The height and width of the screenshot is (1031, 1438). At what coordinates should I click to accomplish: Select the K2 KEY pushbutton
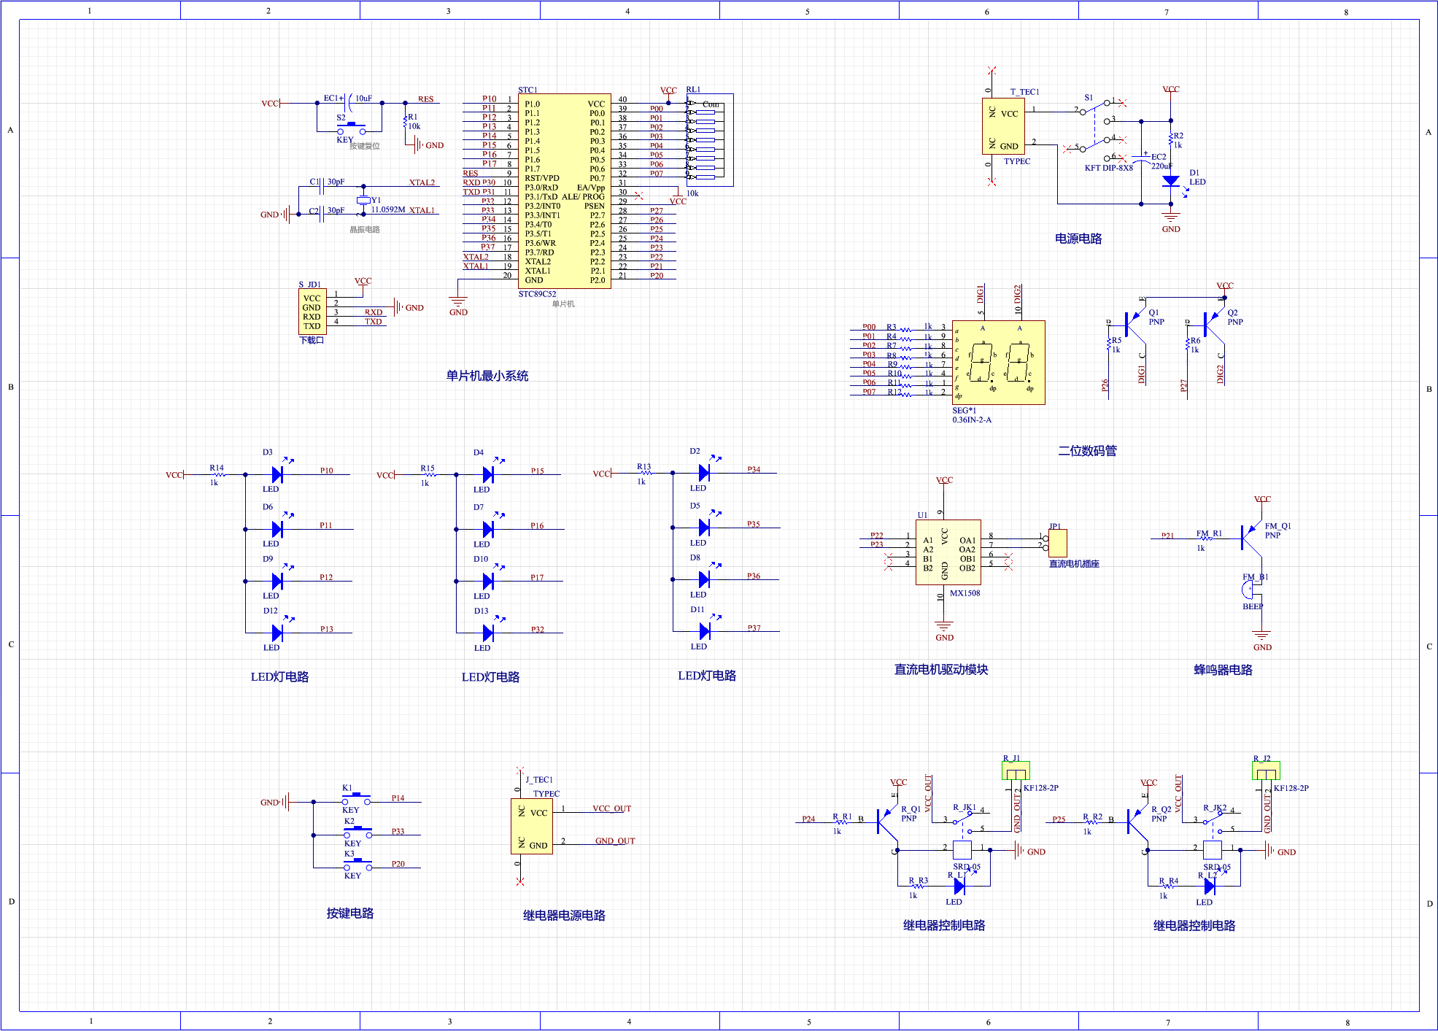pos(357,833)
